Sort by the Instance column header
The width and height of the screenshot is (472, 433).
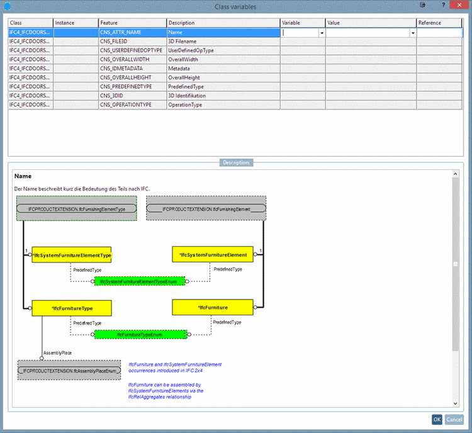point(76,23)
